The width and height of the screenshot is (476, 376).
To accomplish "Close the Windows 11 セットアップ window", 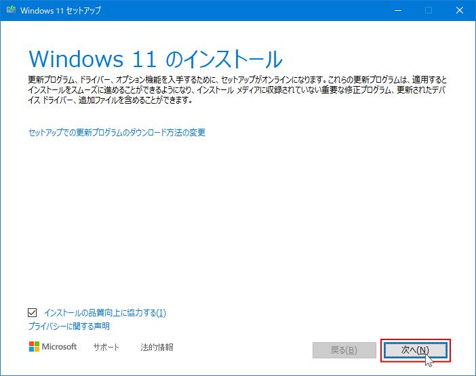I will [460, 10].
